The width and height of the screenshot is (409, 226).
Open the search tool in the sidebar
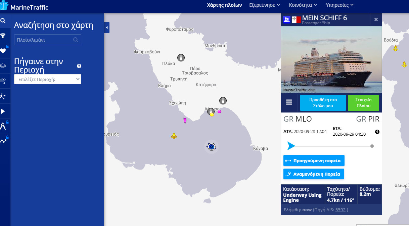point(3,21)
